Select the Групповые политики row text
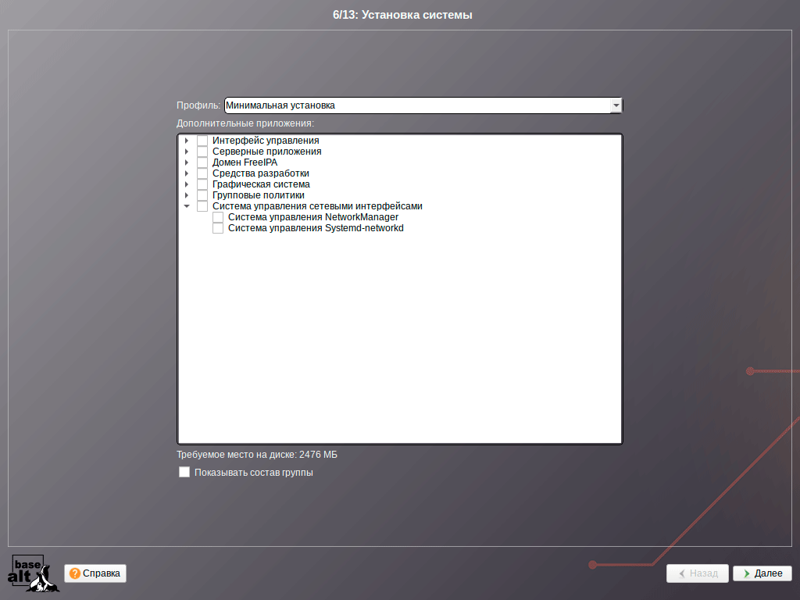This screenshot has height=600, width=800. [x=258, y=195]
